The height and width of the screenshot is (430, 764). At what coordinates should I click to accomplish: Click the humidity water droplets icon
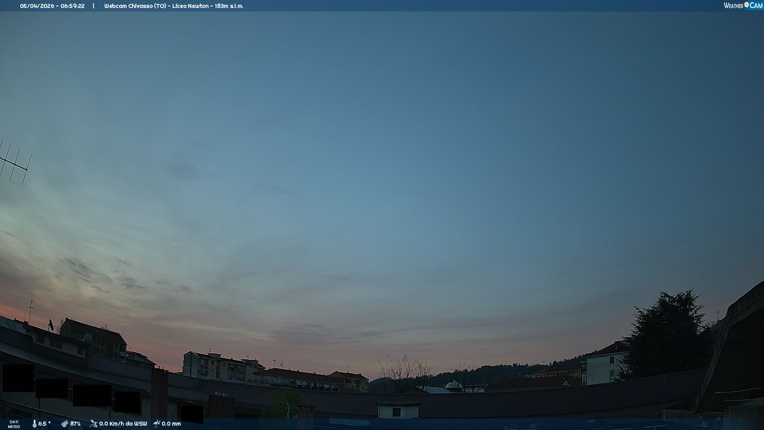(64, 424)
